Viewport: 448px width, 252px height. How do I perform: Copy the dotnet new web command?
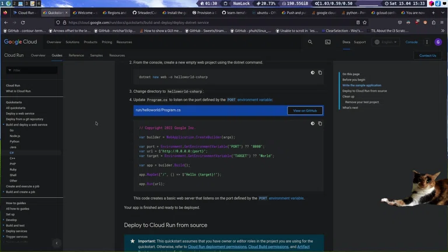pyautogui.click(x=320, y=72)
